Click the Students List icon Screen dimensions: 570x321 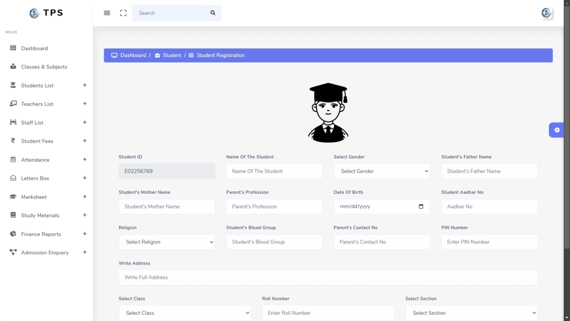click(13, 85)
